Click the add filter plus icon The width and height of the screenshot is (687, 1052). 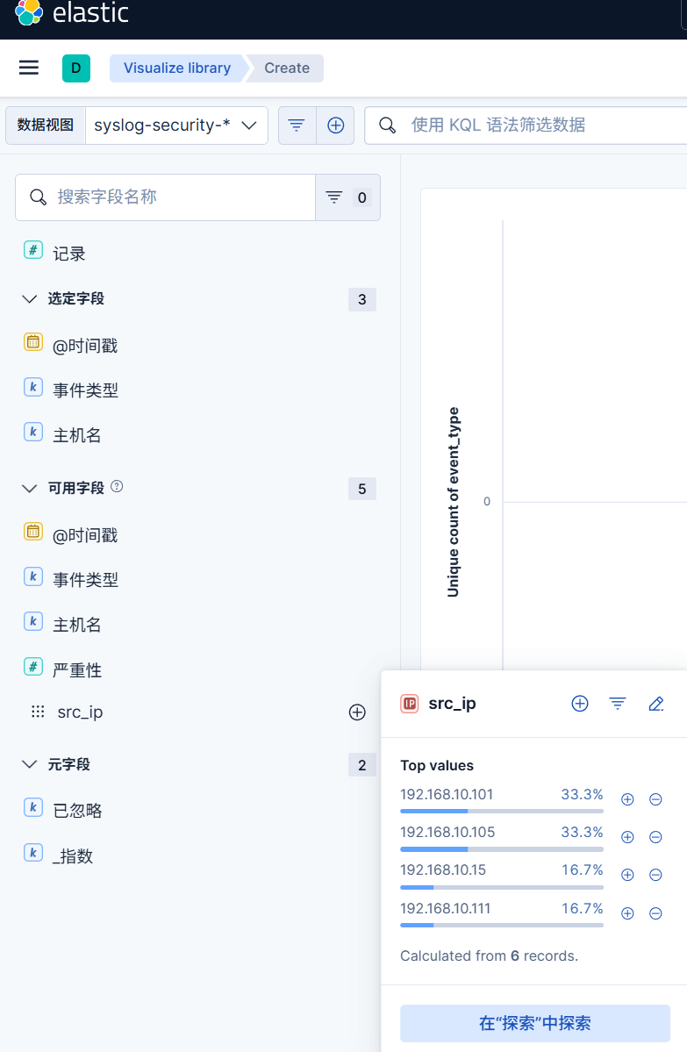(335, 125)
